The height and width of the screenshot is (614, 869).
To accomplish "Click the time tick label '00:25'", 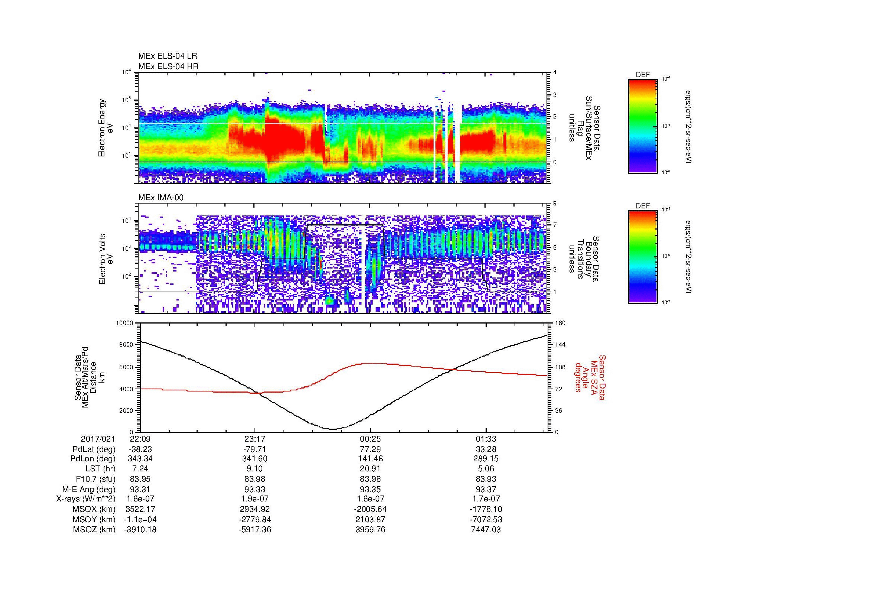I will (x=370, y=439).
